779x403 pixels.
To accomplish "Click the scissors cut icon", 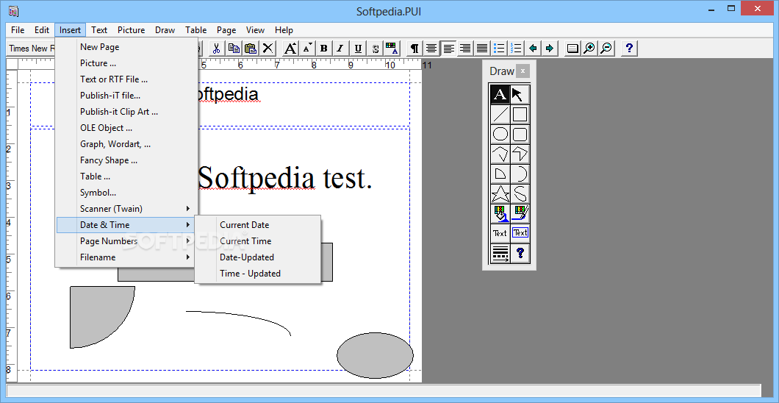I will coord(216,49).
